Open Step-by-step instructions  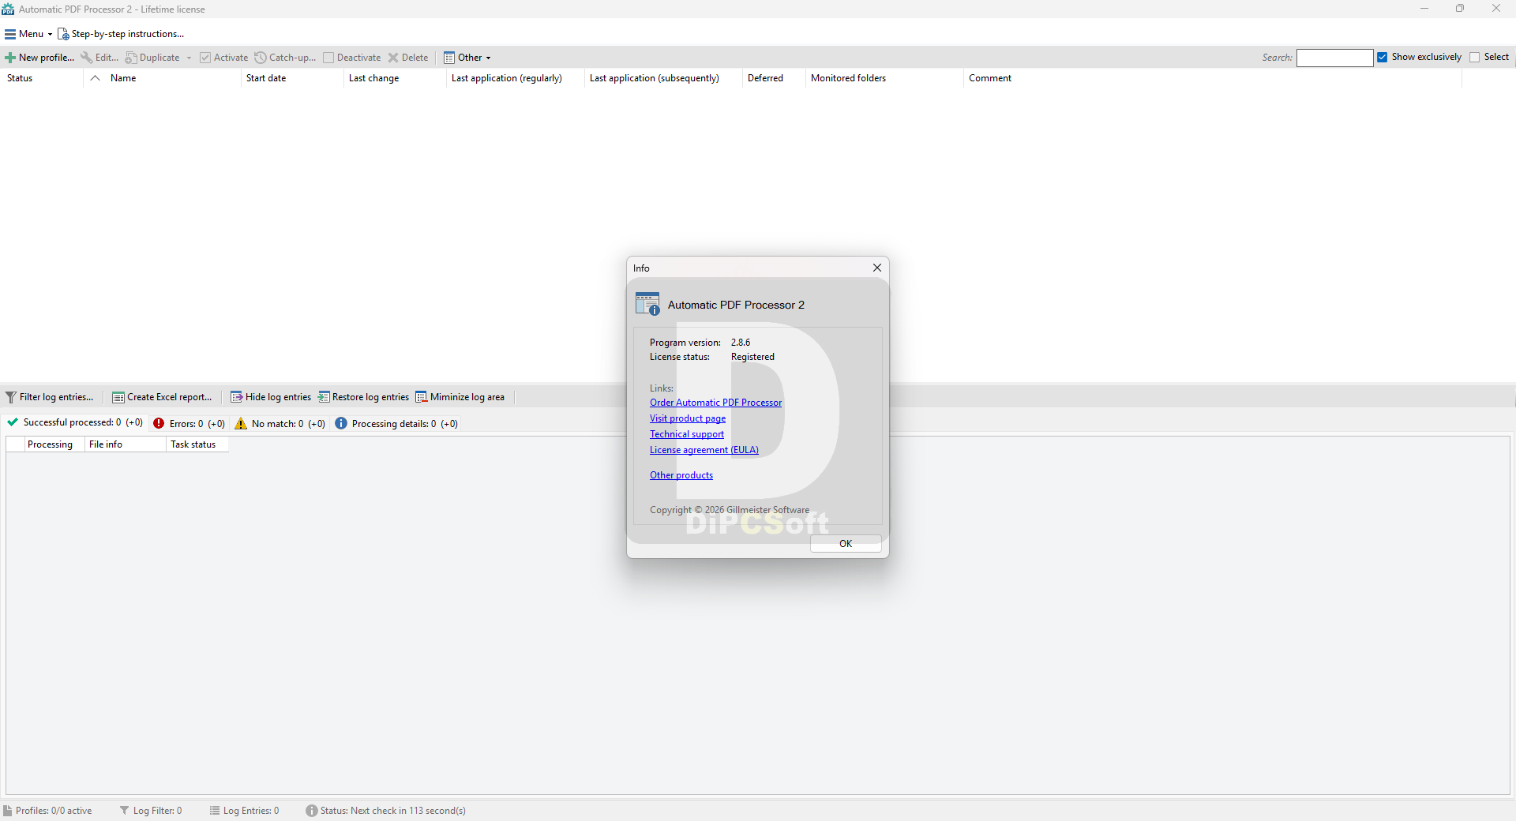click(121, 34)
